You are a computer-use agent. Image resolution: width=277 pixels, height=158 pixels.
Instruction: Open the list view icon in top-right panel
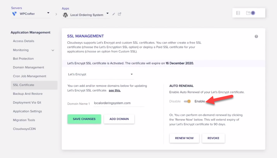click(238, 13)
